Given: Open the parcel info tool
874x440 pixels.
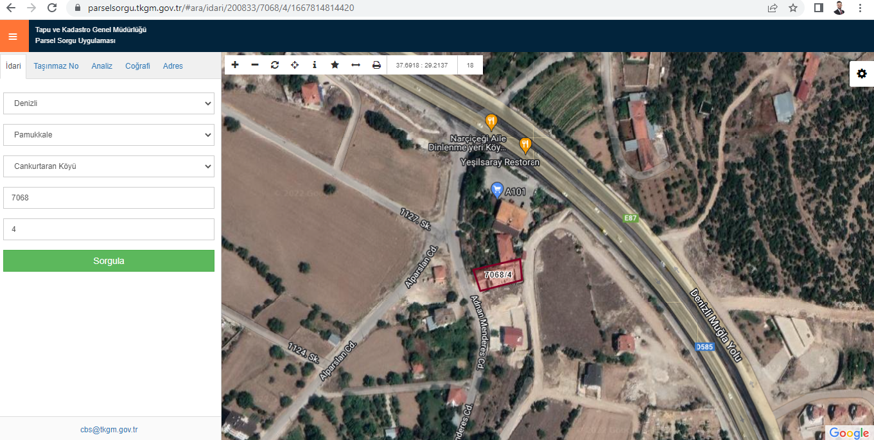Looking at the screenshot, I should point(315,65).
